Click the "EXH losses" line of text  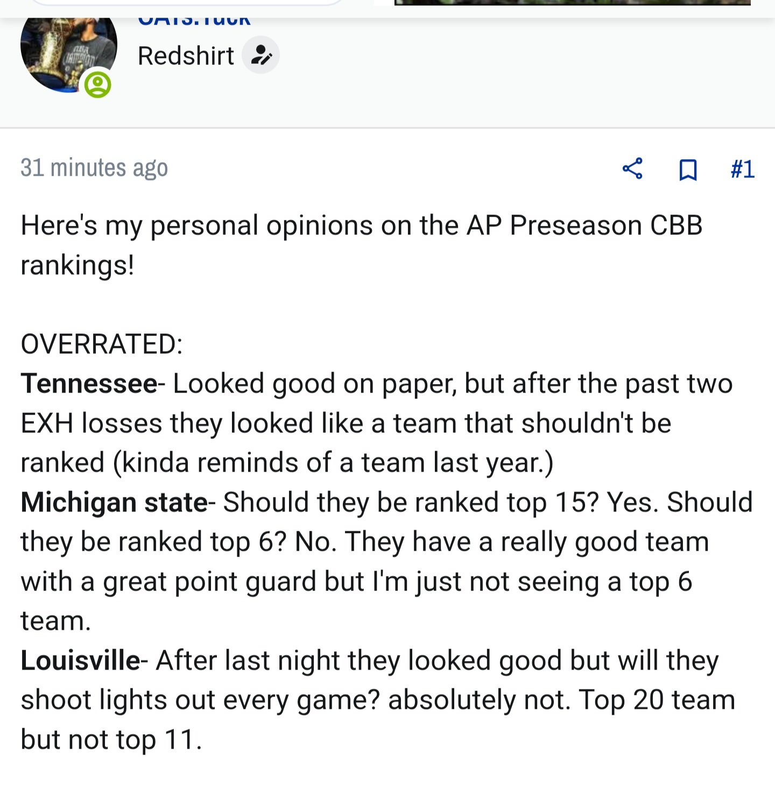coord(346,424)
